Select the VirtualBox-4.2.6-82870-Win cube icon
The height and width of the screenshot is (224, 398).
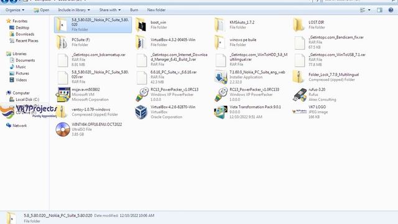[141, 112]
